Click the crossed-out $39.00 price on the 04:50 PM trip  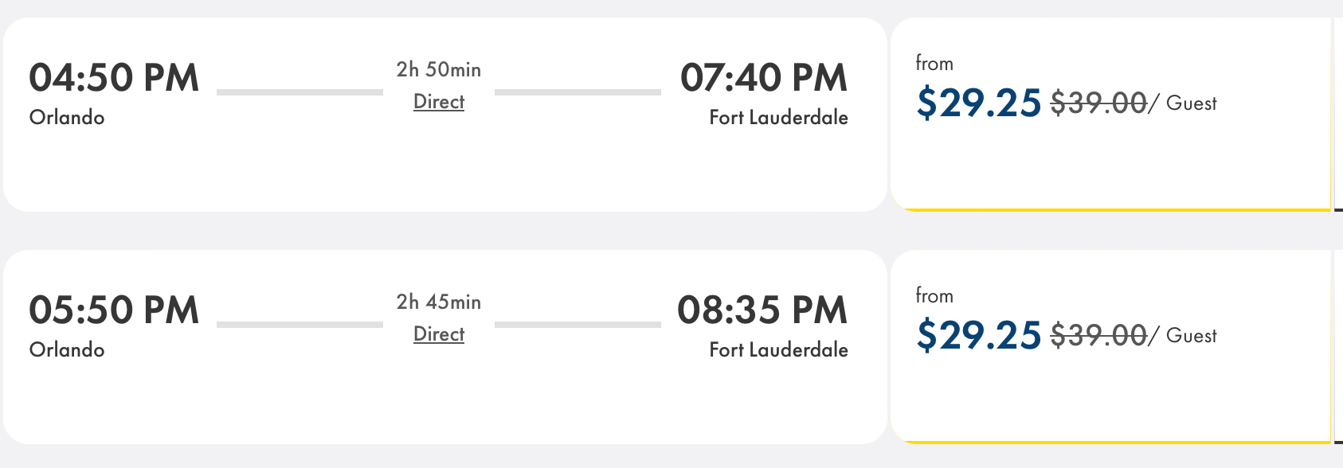click(1098, 103)
